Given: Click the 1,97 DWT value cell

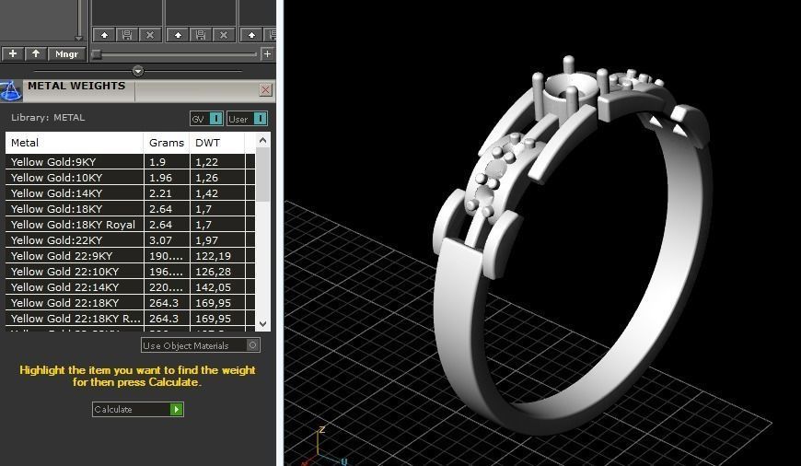Looking at the screenshot, I should (x=217, y=240).
